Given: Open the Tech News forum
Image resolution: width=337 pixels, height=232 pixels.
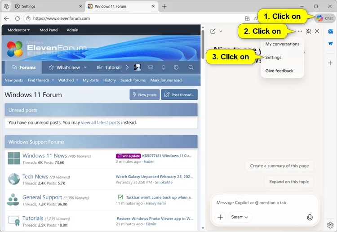Looking at the screenshot, I should click(x=35, y=177).
